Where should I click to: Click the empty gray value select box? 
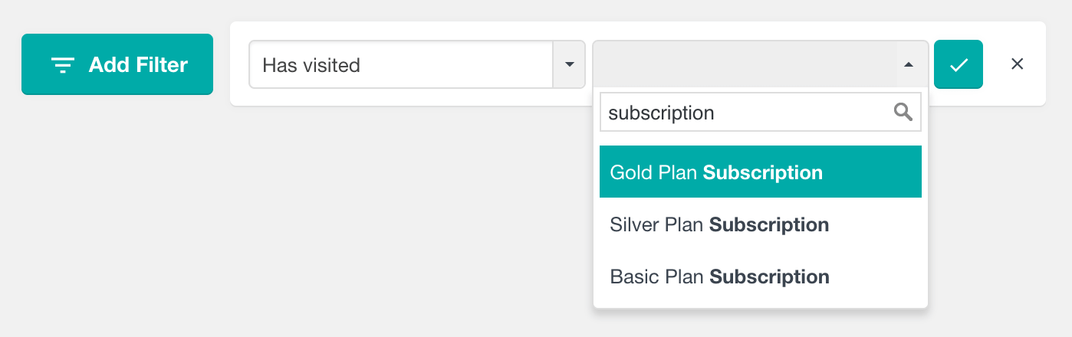click(x=760, y=64)
